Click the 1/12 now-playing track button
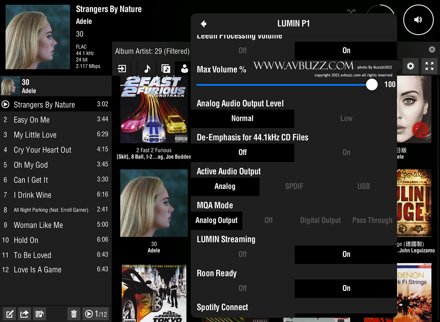 96,314
